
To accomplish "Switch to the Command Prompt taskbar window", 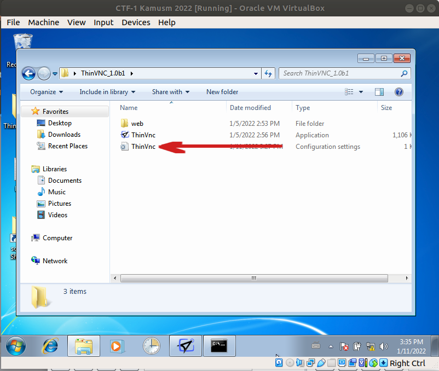I will click(x=219, y=346).
